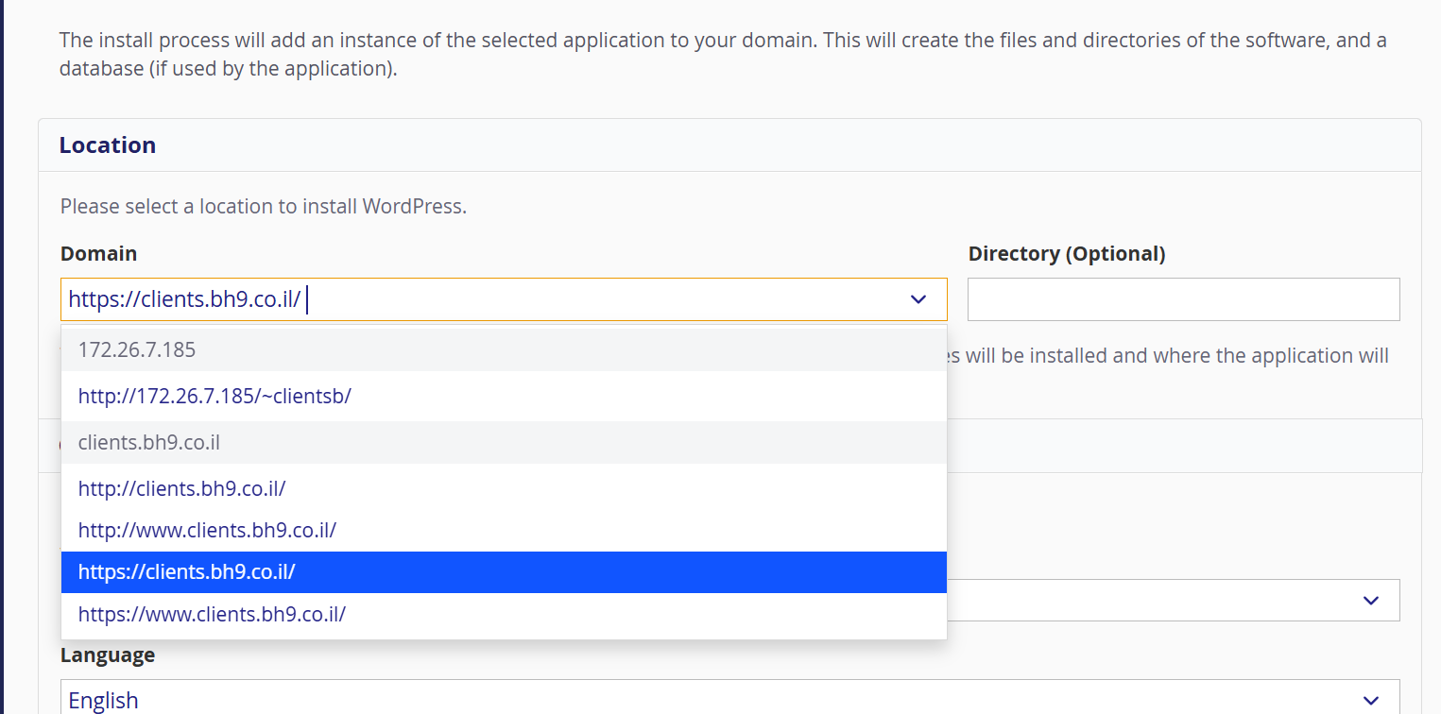Open the Language dropdown showing English
The height and width of the screenshot is (714, 1441).
[729, 700]
